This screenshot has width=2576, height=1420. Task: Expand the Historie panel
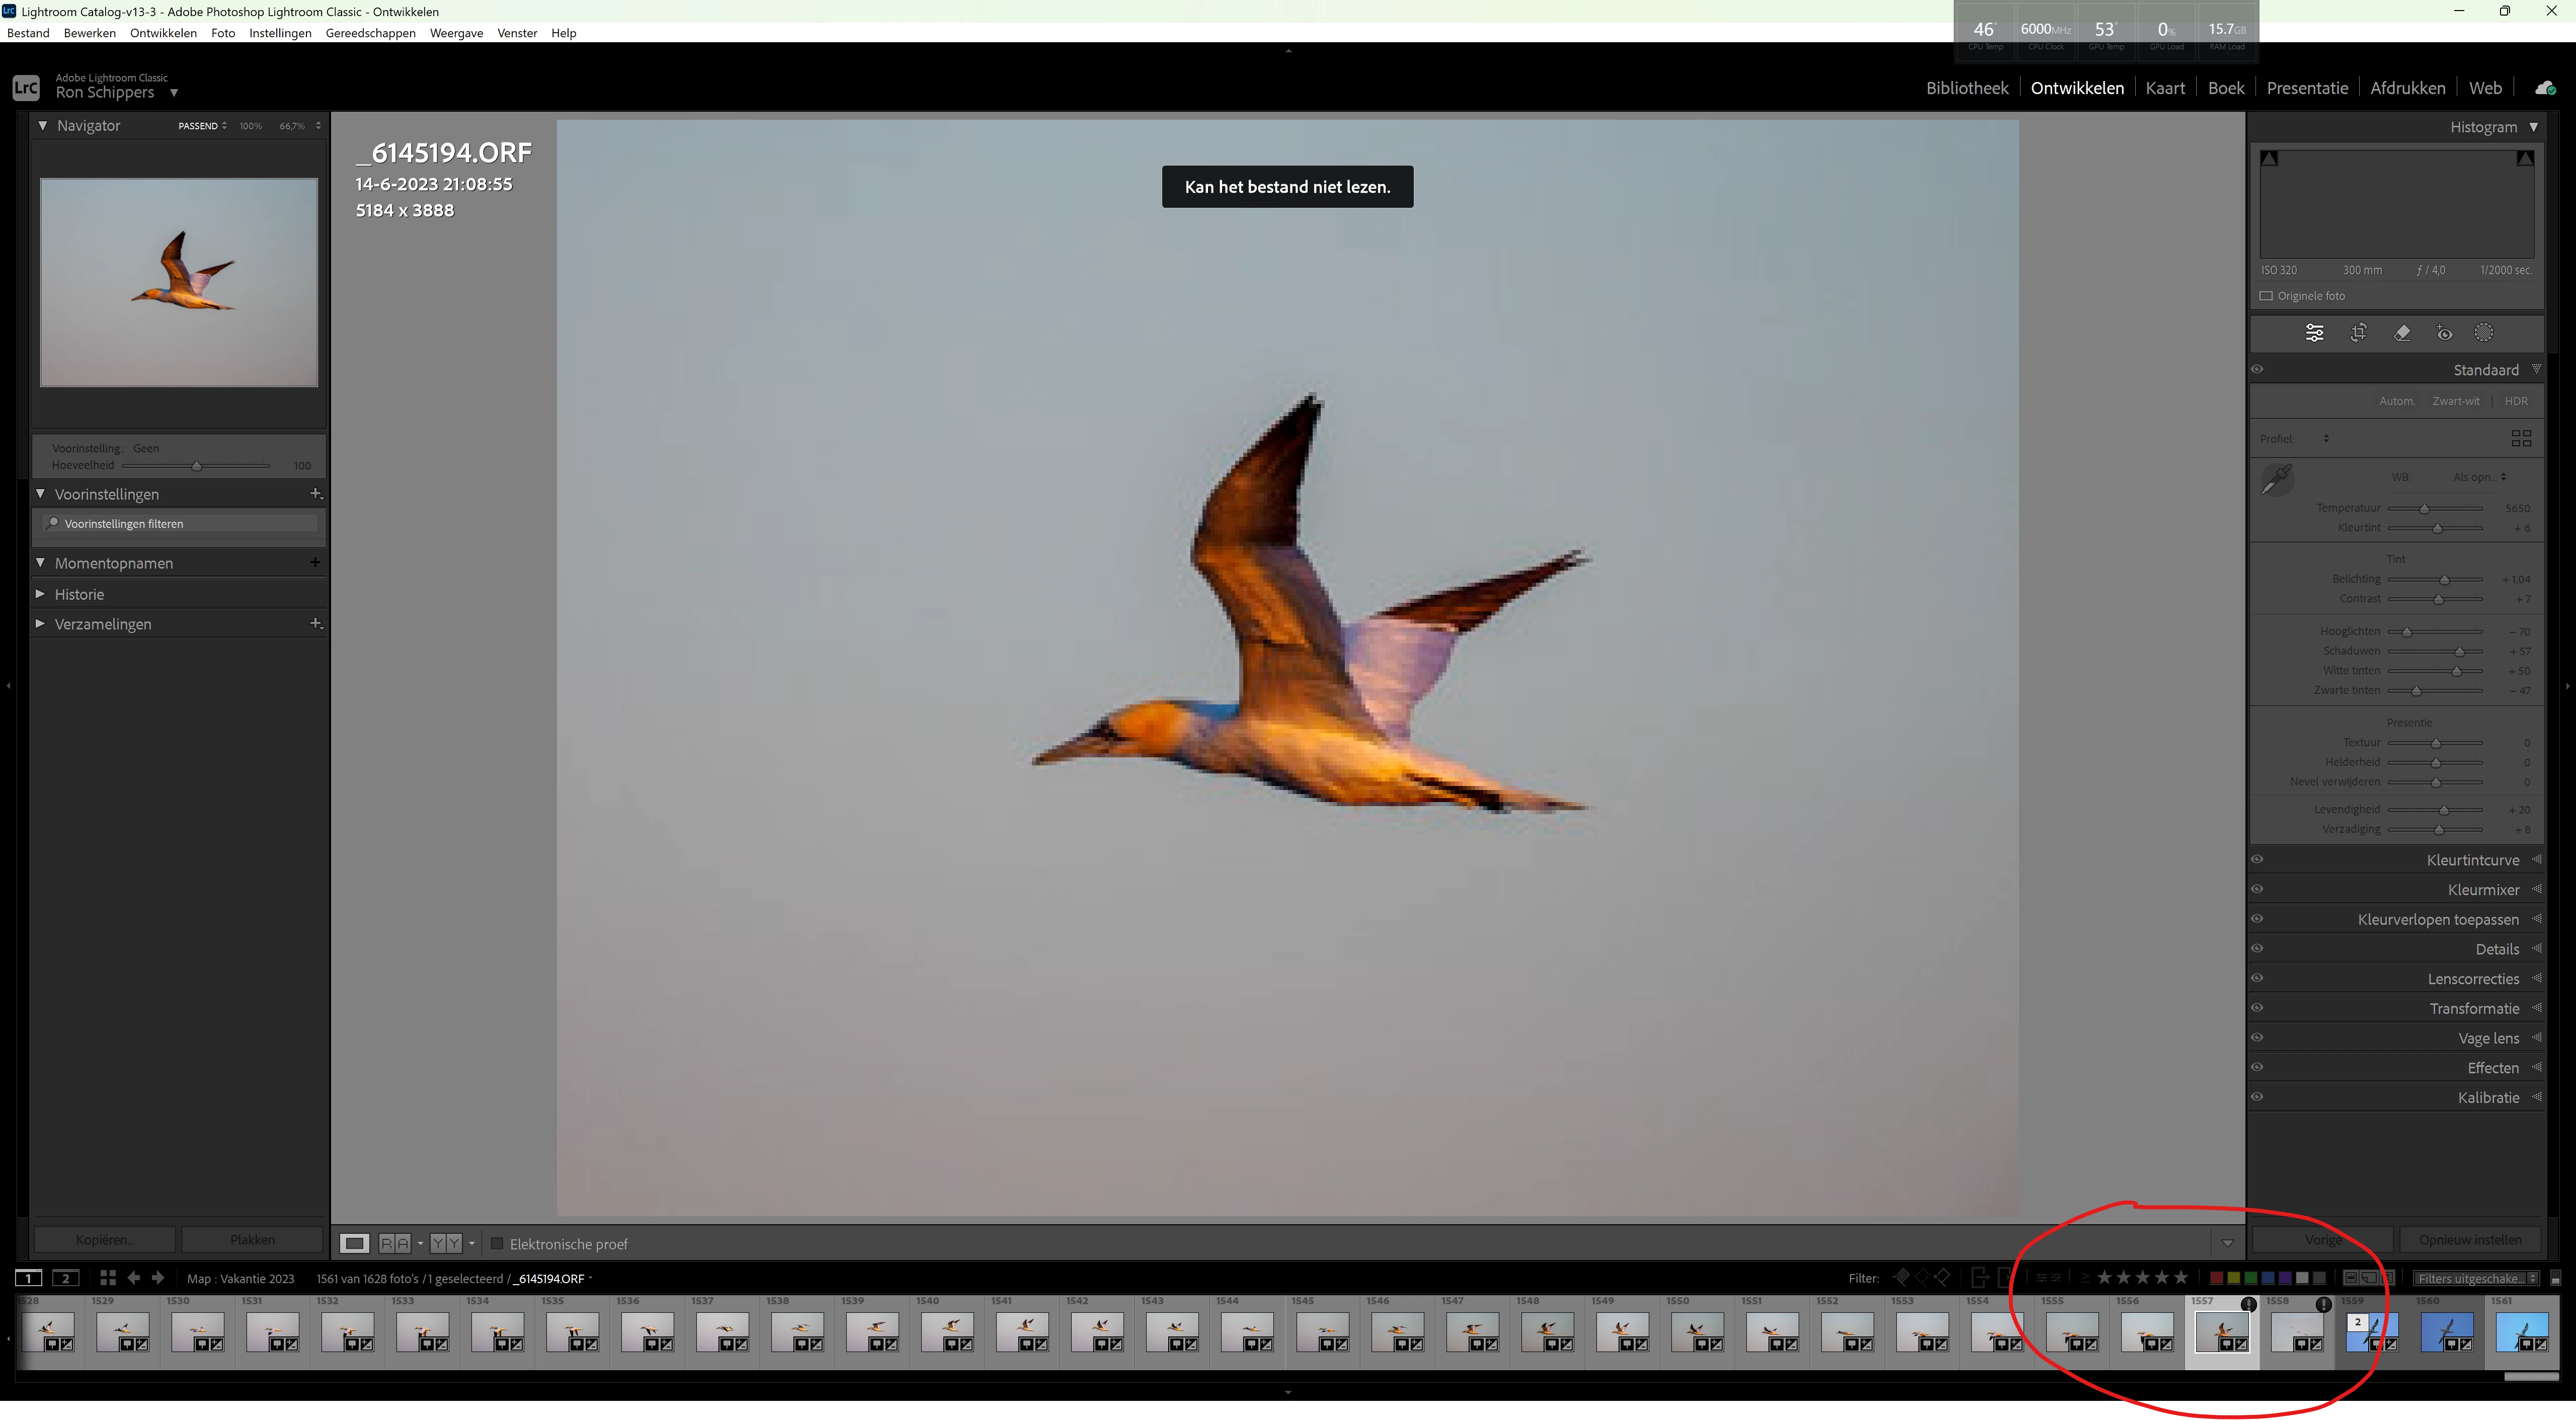pos(79,594)
